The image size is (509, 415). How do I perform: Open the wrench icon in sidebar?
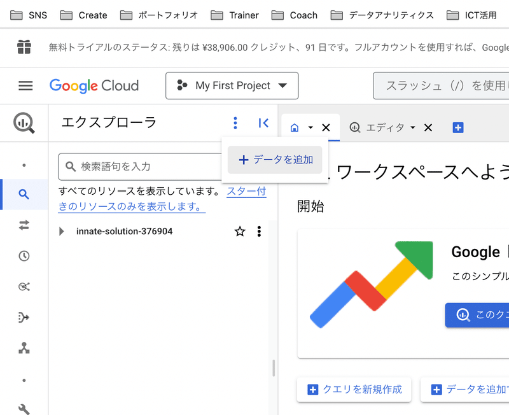click(x=24, y=409)
